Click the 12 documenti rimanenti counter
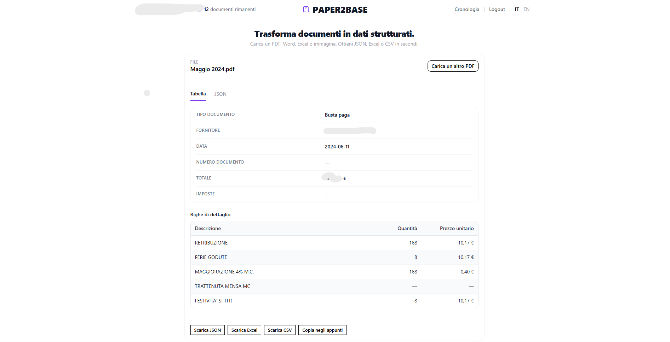The width and height of the screenshot is (670, 342). point(230,10)
